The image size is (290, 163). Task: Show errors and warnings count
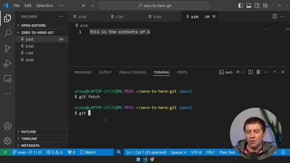click(x=54, y=152)
